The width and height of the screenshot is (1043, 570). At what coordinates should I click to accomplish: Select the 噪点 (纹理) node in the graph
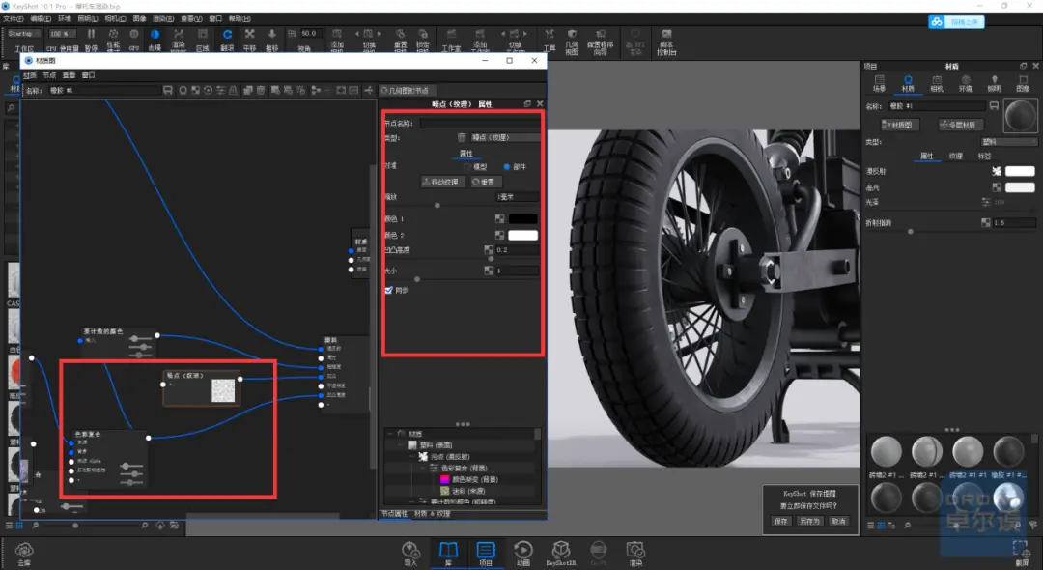click(x=202, y=387)
